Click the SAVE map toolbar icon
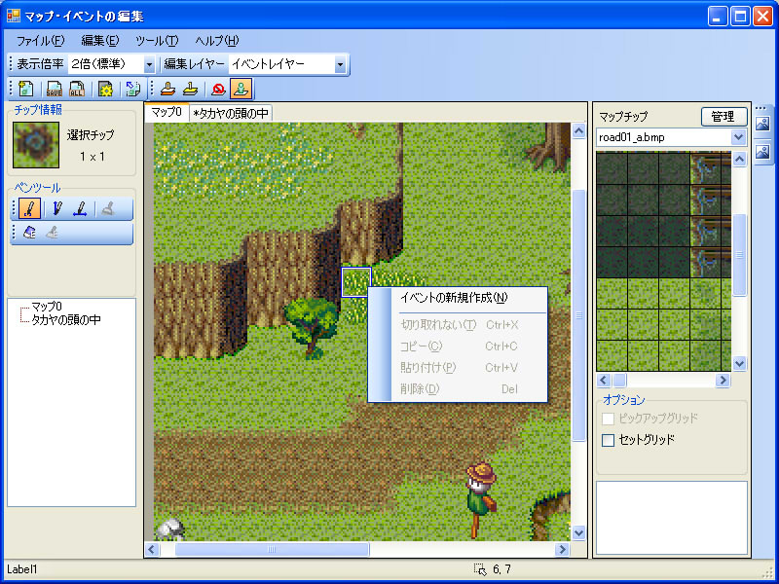This screenshot has width=779, height=584. point(55,89)
